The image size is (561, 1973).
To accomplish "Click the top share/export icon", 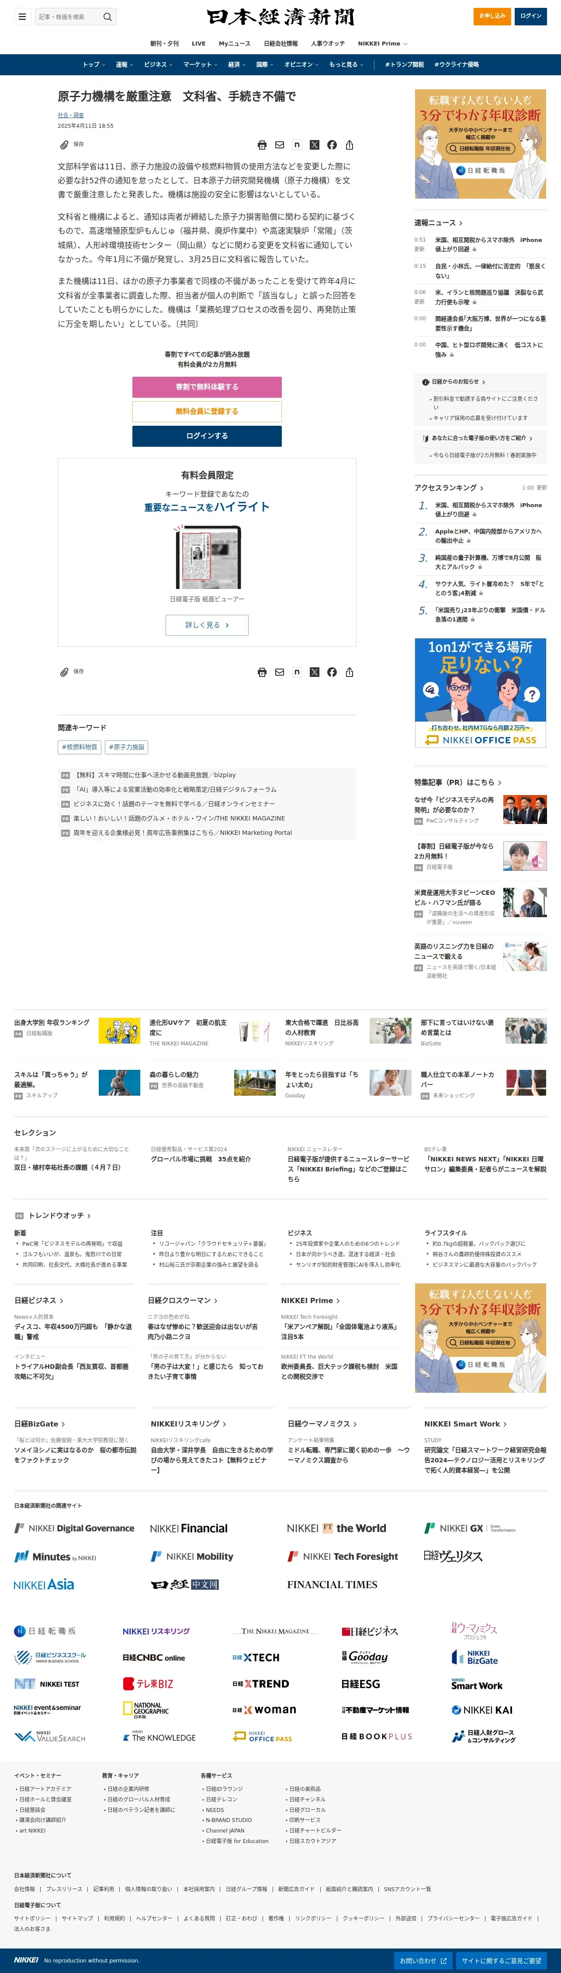I will click(349, 145).
